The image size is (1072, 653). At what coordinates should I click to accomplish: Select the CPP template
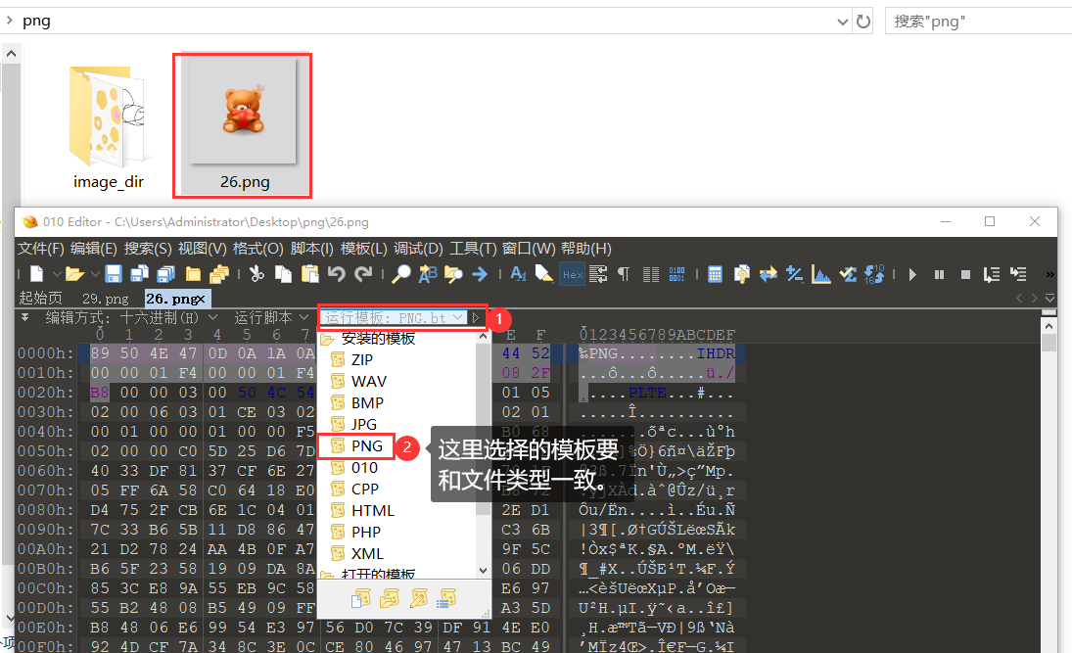[x=364, y=489]
